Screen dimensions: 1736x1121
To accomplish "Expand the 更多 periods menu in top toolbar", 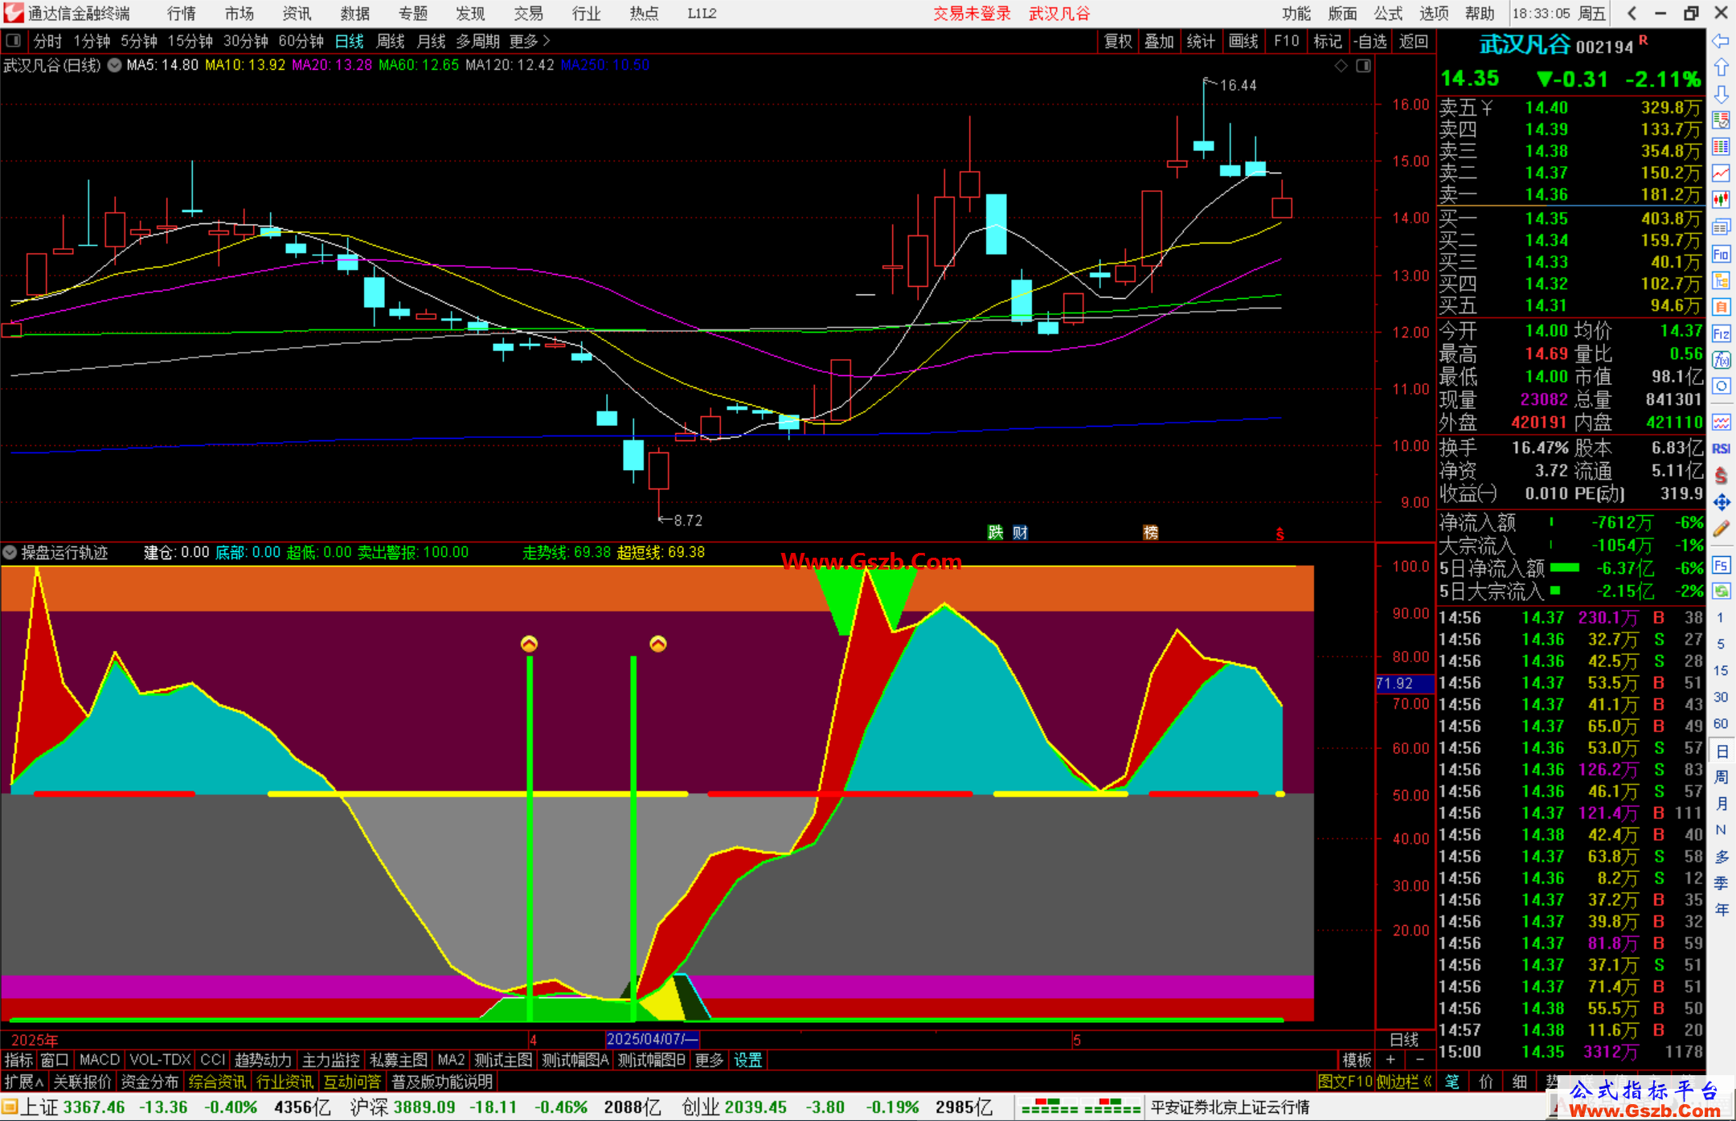I will [530, 41].
